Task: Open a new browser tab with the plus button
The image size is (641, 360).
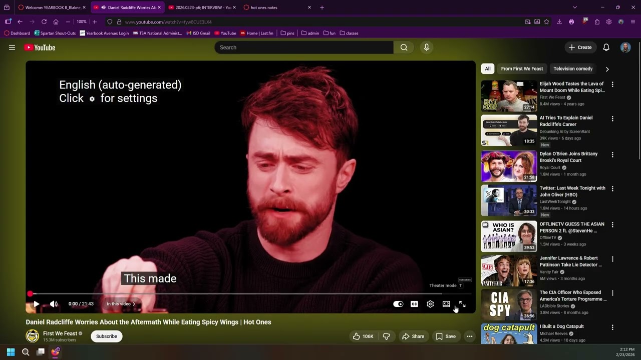Action: [322, 7]
